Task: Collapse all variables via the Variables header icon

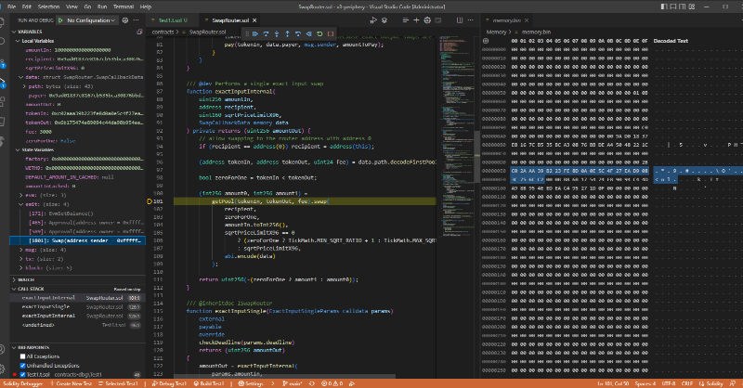Action: 139,32
